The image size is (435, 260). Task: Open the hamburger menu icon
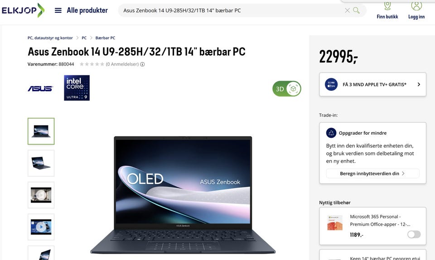[58, 10]
